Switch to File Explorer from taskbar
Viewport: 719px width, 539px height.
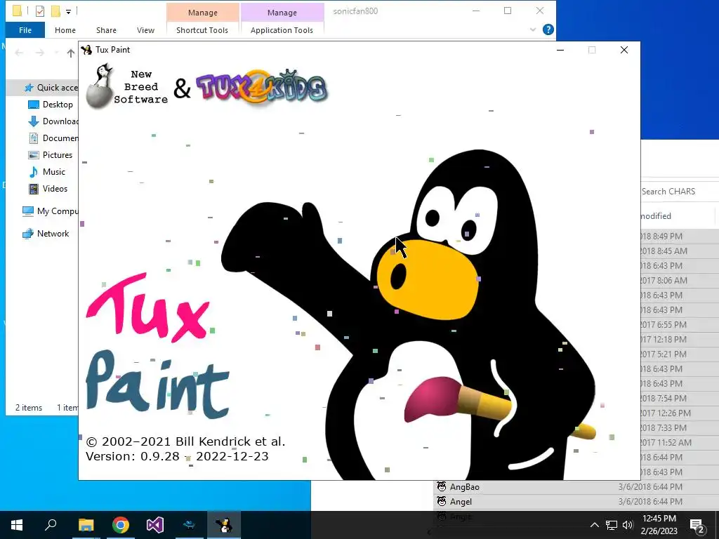point(86,525)
